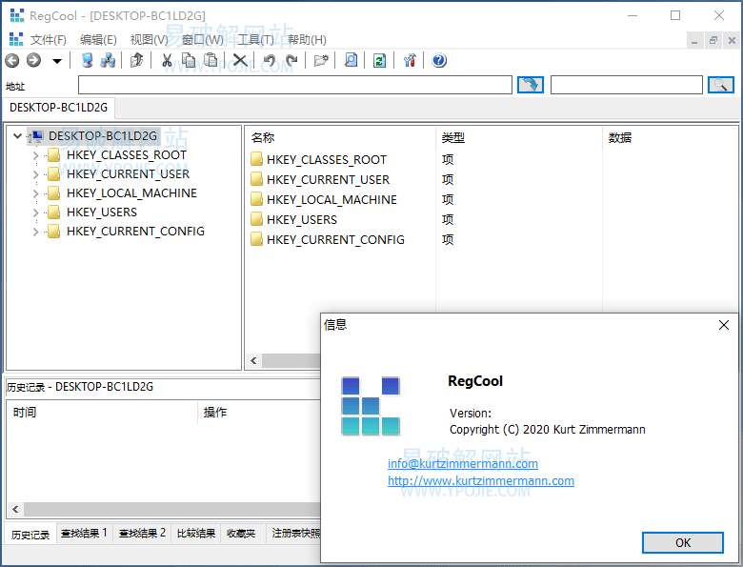Select HKEY_USERS in the right list
This screenshot has height=567, width=743.
pyautogui.click(x=301, y=220)
